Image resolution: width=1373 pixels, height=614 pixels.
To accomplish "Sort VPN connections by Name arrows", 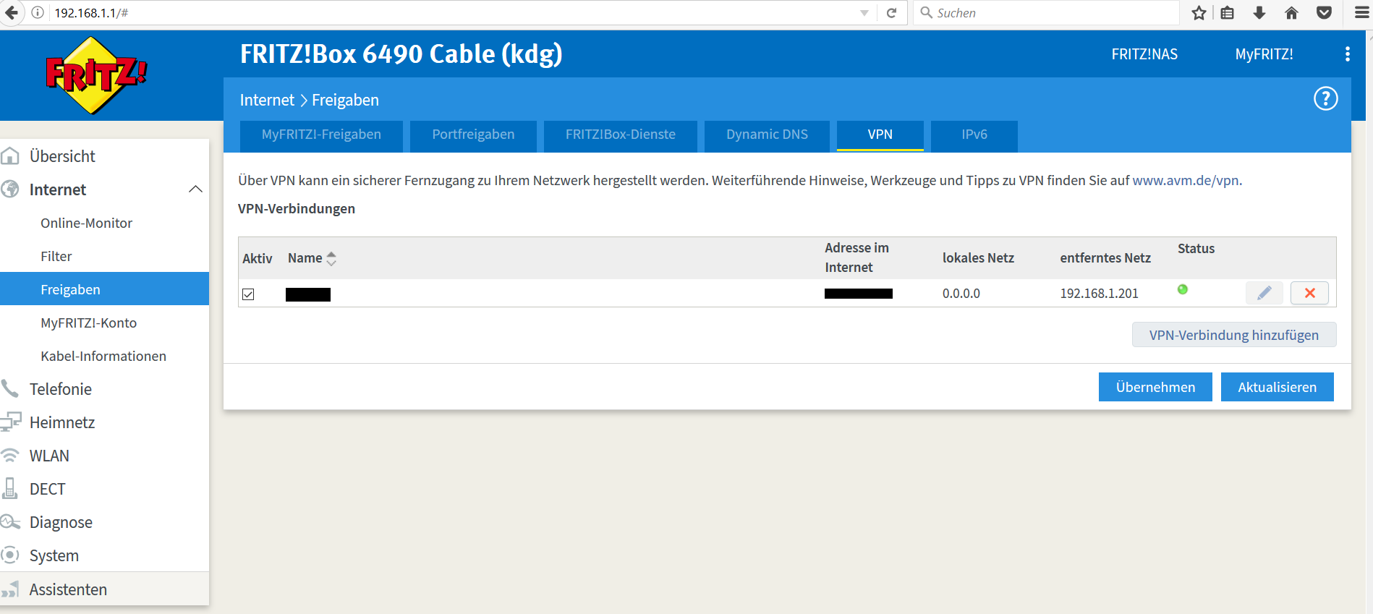I will [331, 258].
